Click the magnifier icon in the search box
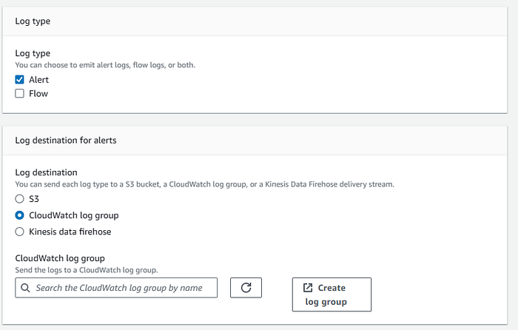 pyautogui.click(x=26, y=288)
